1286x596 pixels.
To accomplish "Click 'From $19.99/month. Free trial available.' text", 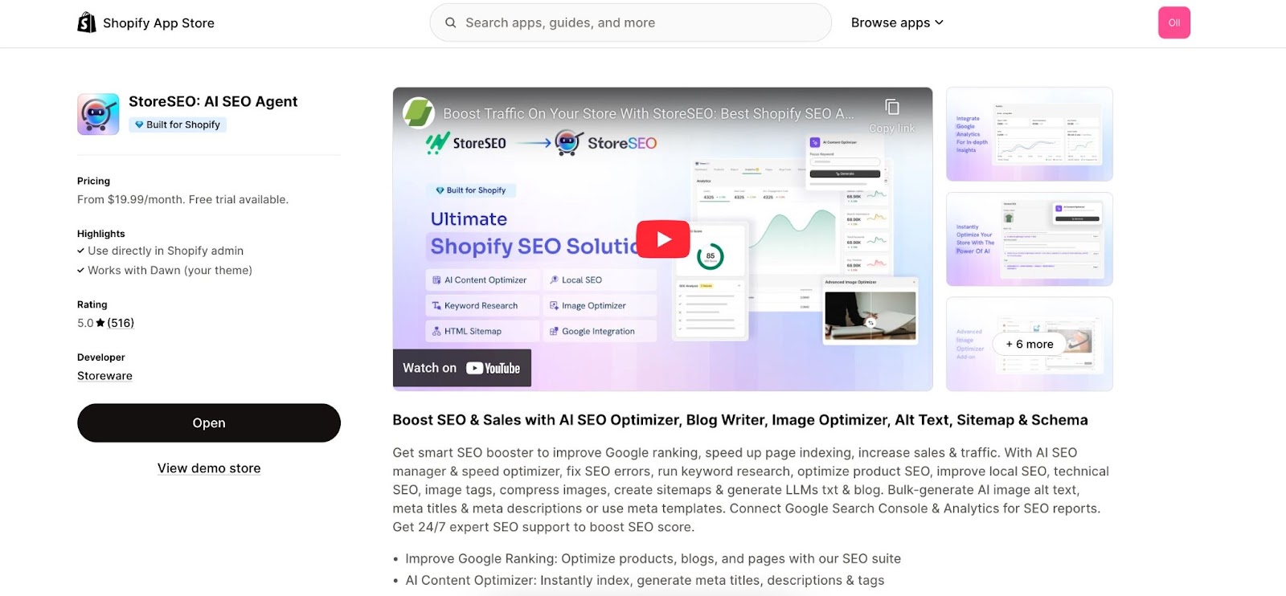I will coord(182,199).
